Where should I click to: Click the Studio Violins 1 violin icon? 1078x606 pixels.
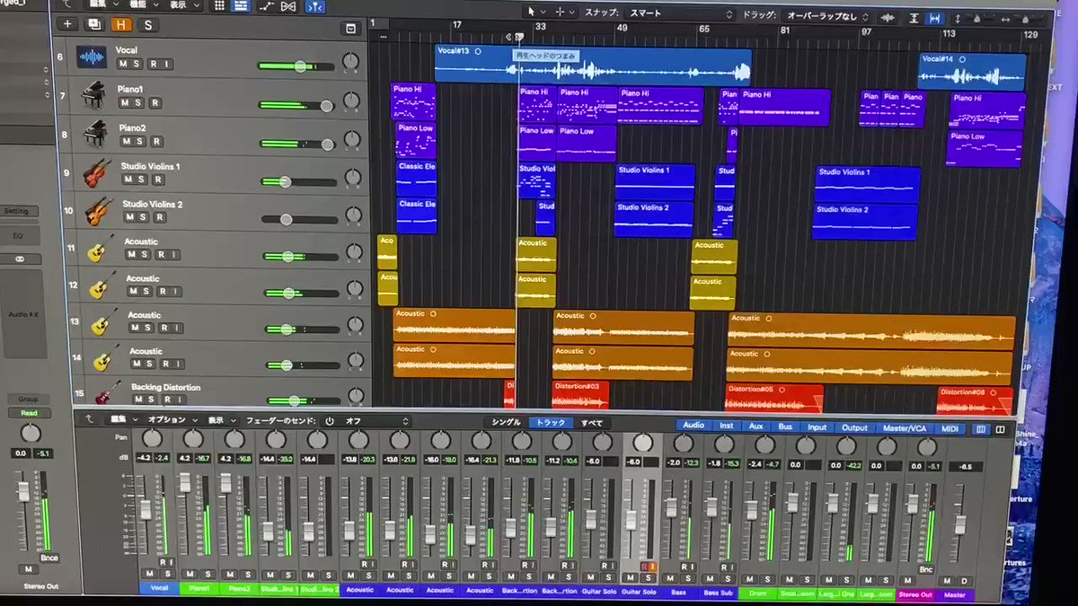(97, 171)
